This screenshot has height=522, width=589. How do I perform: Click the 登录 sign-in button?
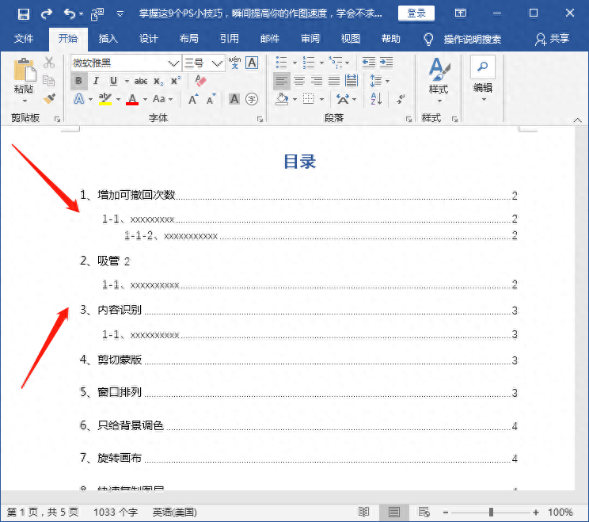[416, 13]
